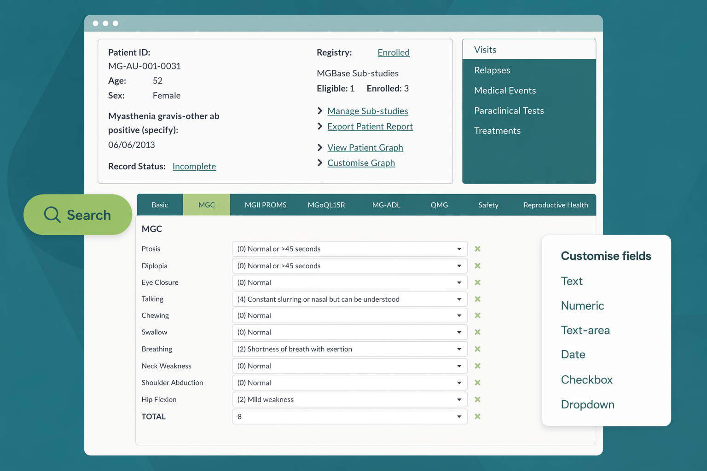This screenshot has width=707, height=471.
Task: Open the TOTAL dropdown showing 8
Action: click(350, 416)
